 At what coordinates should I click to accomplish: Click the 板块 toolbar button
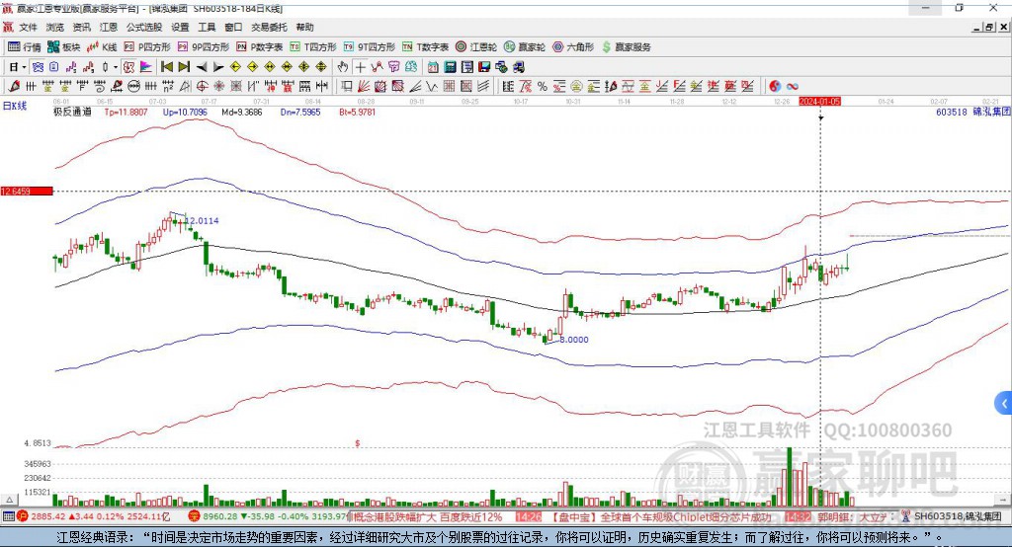tap(64, 47)
